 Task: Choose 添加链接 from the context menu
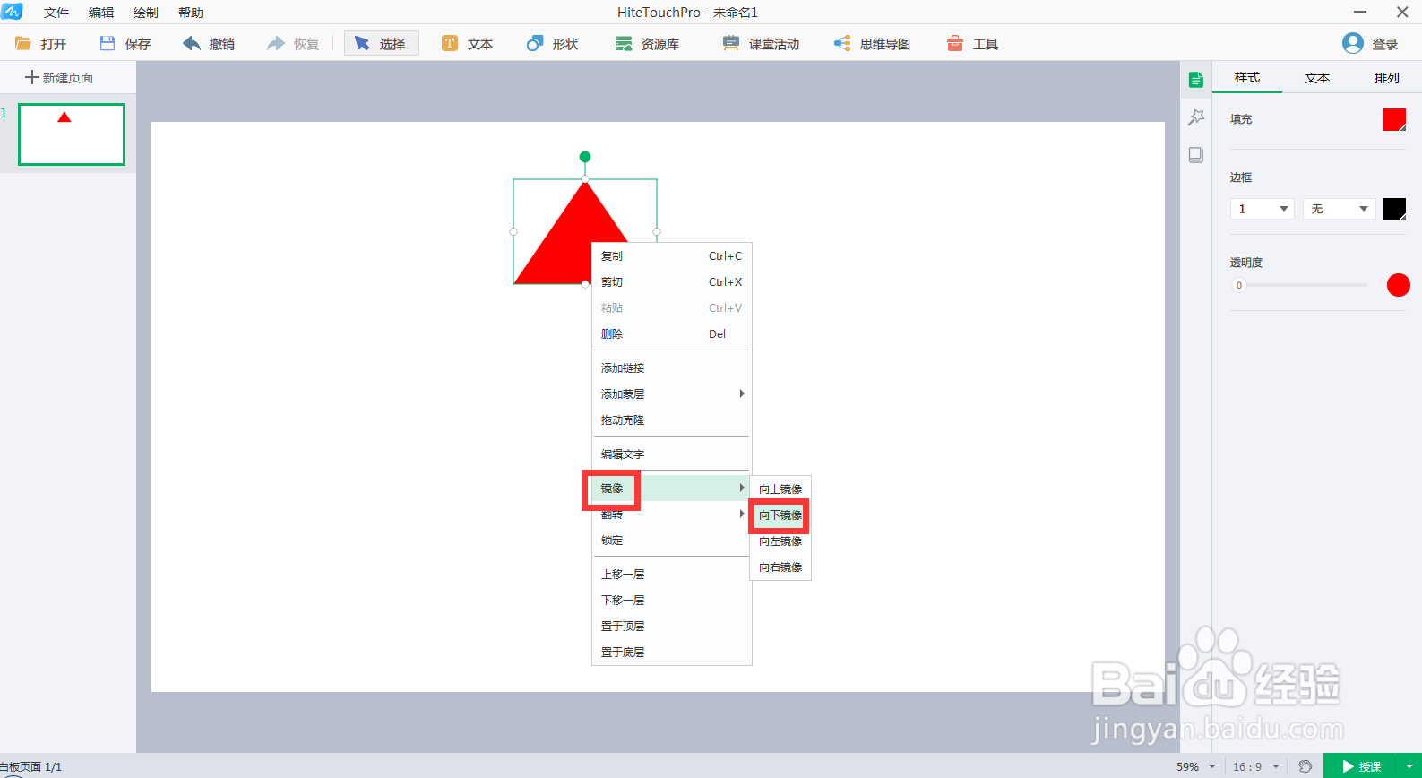tap(671, 368)
